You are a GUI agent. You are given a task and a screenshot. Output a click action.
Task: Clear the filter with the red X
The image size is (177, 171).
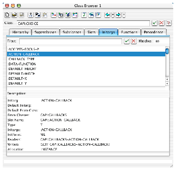[x=134, y=41]
